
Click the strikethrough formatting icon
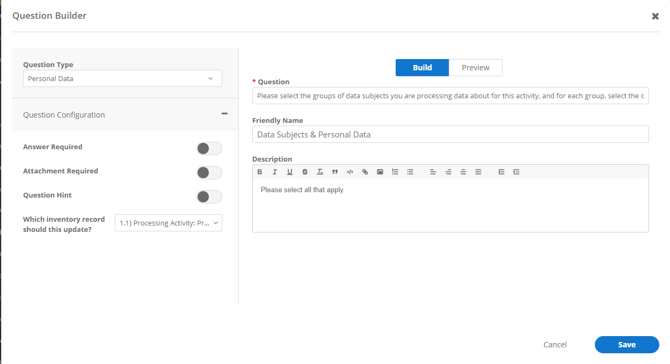[x=305, y=172]
